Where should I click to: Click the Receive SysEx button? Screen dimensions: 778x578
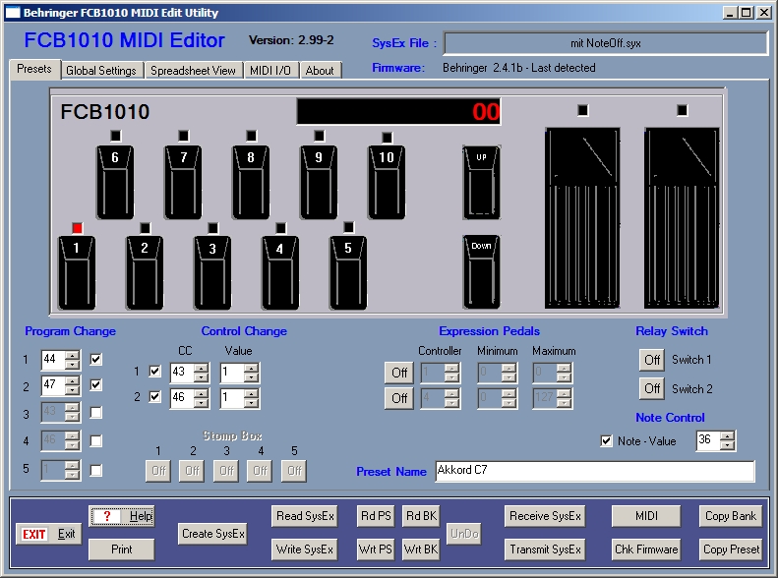point(545,516)
